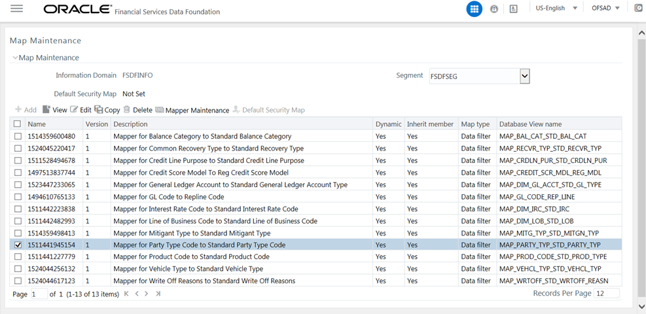Click 'Mapper for Credit Line Purpose' description

209,160
